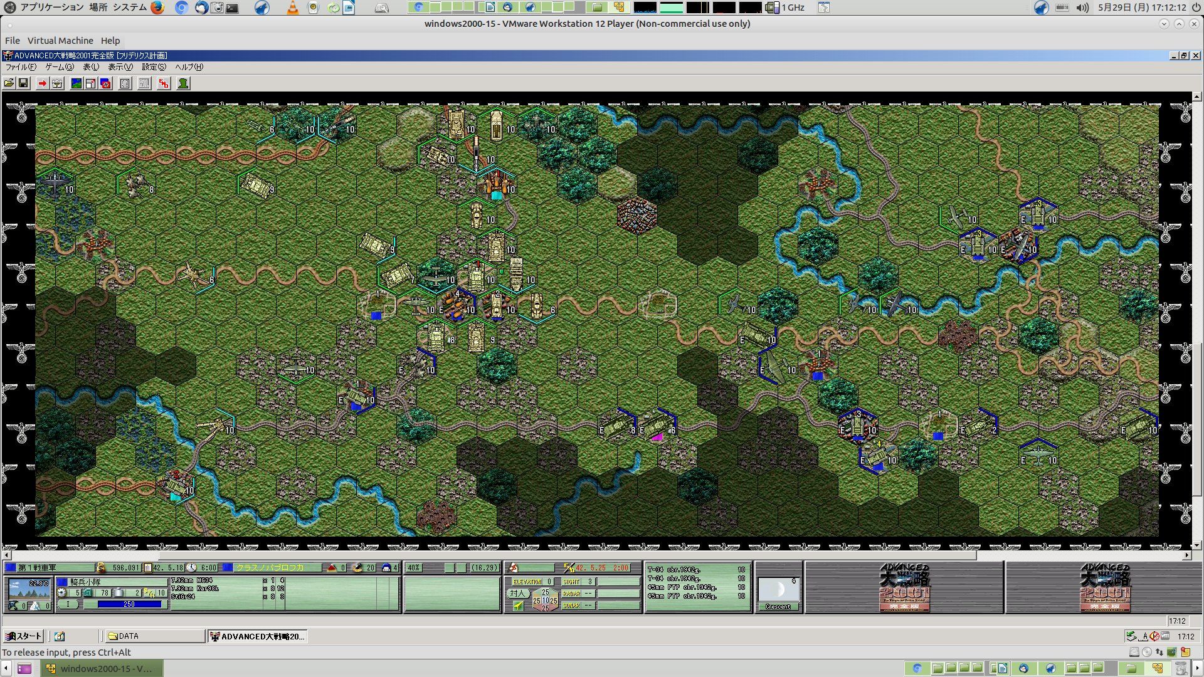Open the 場所 menu in top panel
This screenshot has width=1204, height=677.
98,8
